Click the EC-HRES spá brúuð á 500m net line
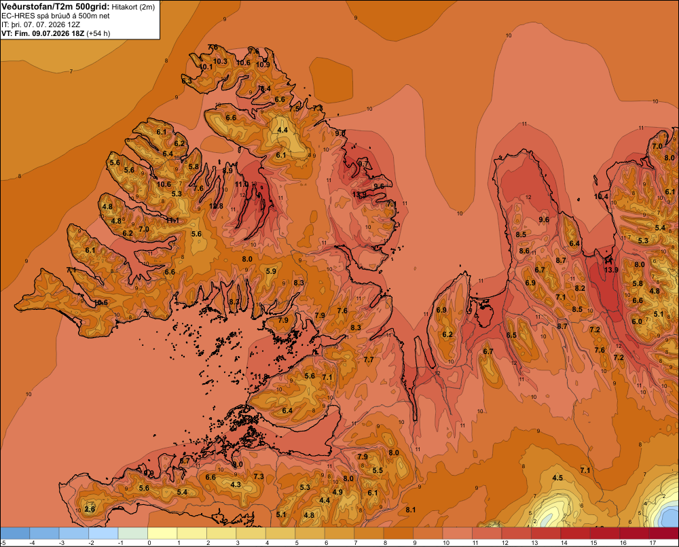The height and width of the screenshot is (547, 679). pos(55,16)
